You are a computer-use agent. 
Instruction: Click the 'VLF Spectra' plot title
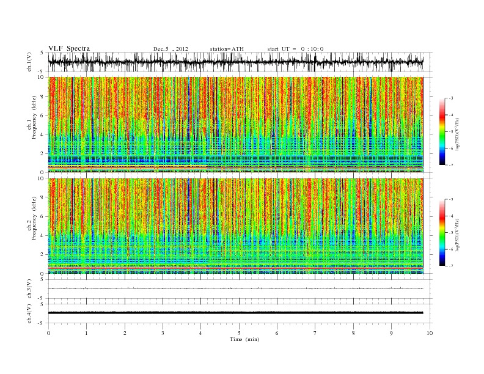tap(69, 48)
